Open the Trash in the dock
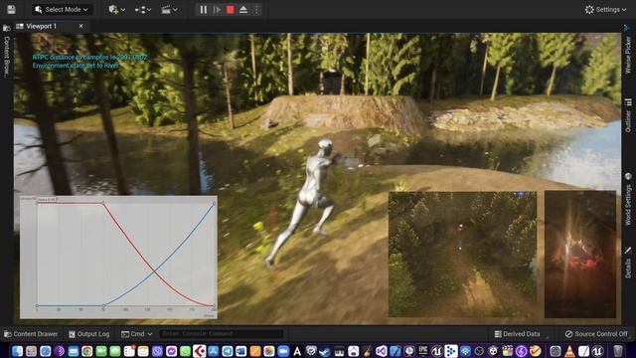This screenshot has height=358, width=636. 618,351
